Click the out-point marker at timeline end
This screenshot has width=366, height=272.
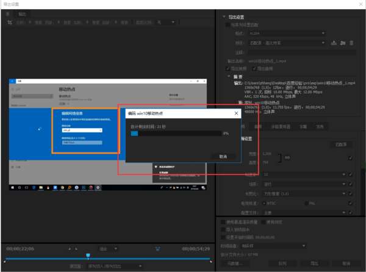pyautogui.click(x=211, y=261)
